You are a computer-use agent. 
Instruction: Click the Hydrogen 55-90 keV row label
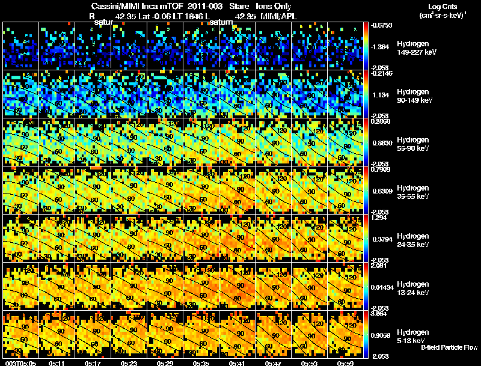[413, 144]
